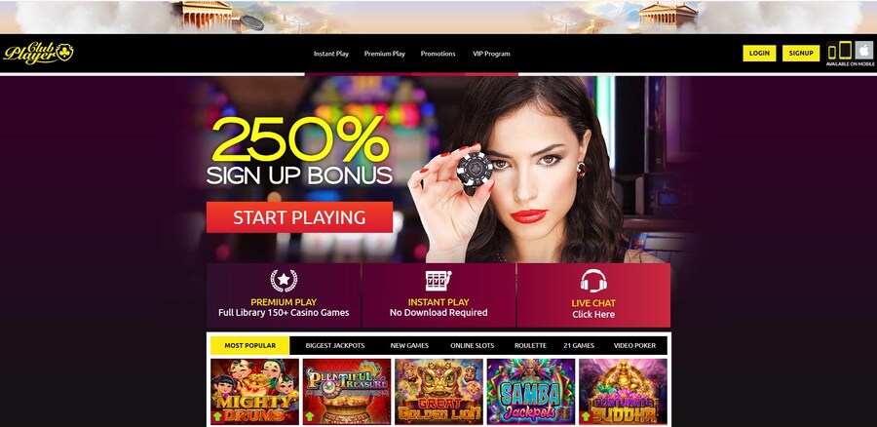The image size is (877, 427).
Task: Switch to the Online Slots tab
Action: tap(472, 345)
